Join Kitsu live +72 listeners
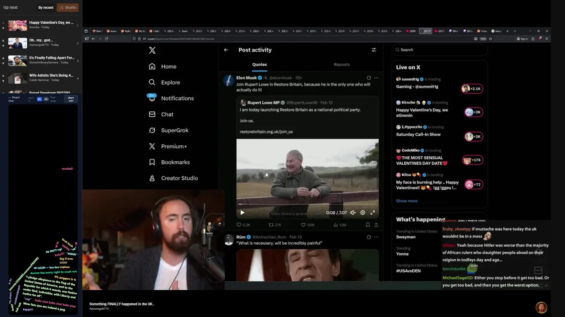The height and width of the screenshot is (317, 565). coord(474,184)
